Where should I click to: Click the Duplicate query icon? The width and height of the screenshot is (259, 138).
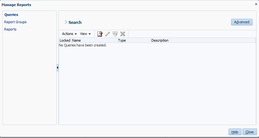(115, 34)
